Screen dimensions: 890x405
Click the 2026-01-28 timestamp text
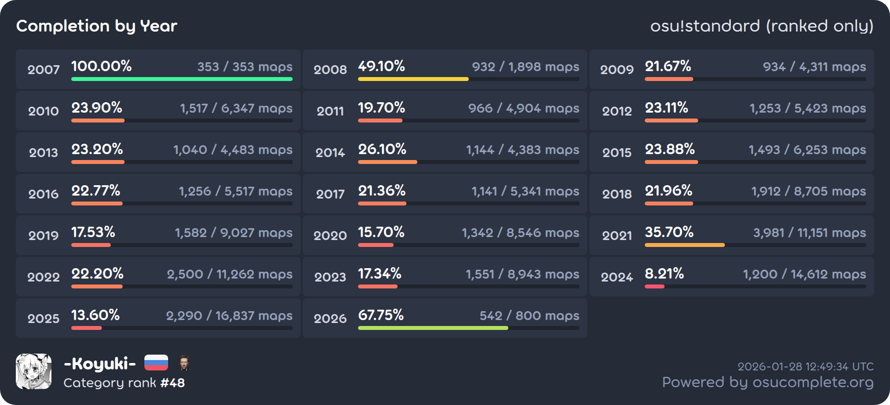(x=805, y=366)
